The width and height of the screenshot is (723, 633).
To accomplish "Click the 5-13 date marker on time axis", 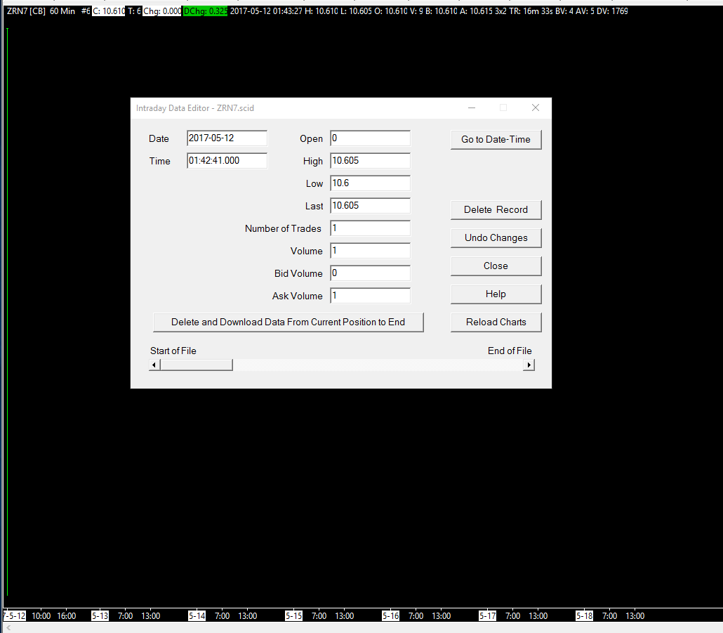I will pyautogui.click(x=100, y=616).
